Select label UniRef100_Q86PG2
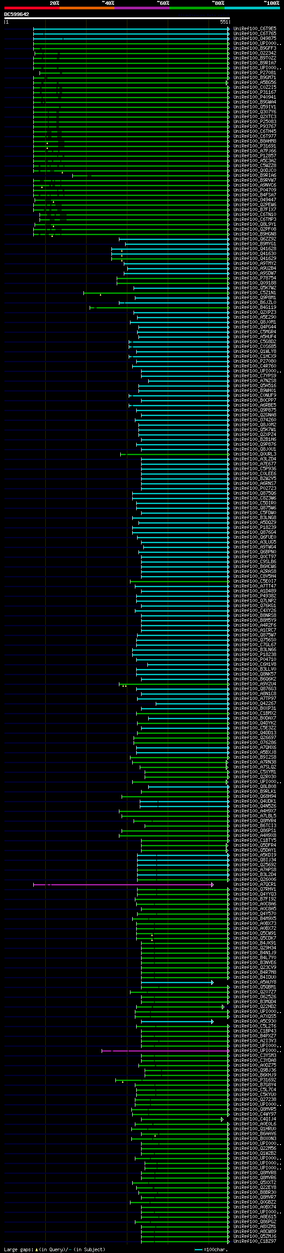This screenshot has width=284, height=1253. coord(254,1221)
